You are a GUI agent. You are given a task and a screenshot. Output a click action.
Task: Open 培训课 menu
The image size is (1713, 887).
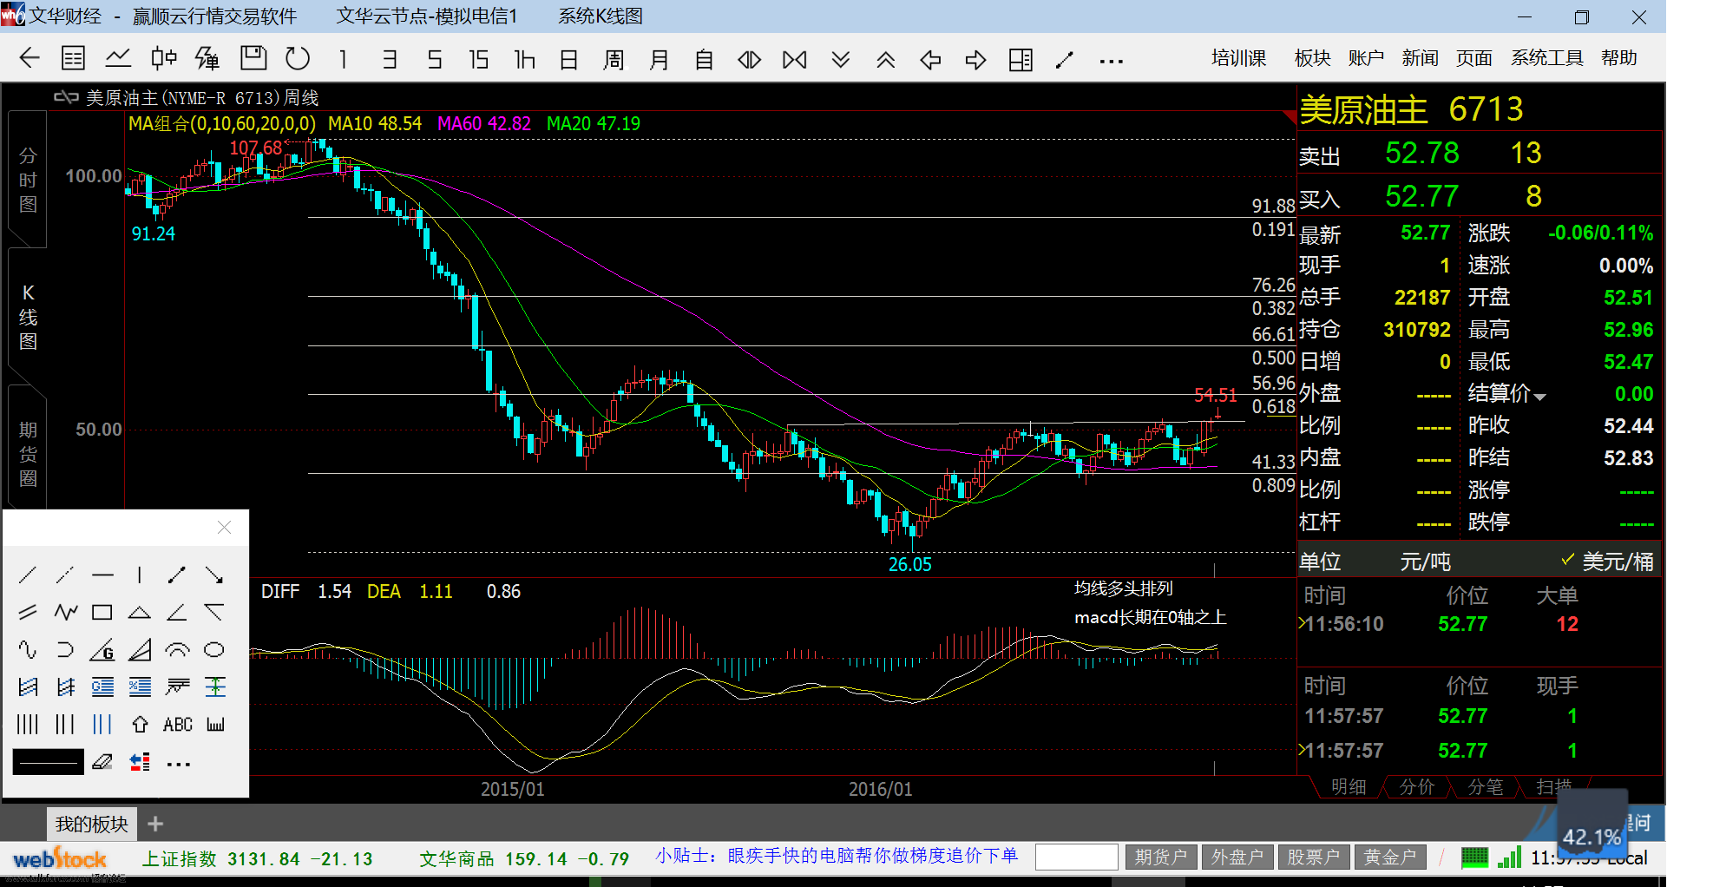[1238, 58]
